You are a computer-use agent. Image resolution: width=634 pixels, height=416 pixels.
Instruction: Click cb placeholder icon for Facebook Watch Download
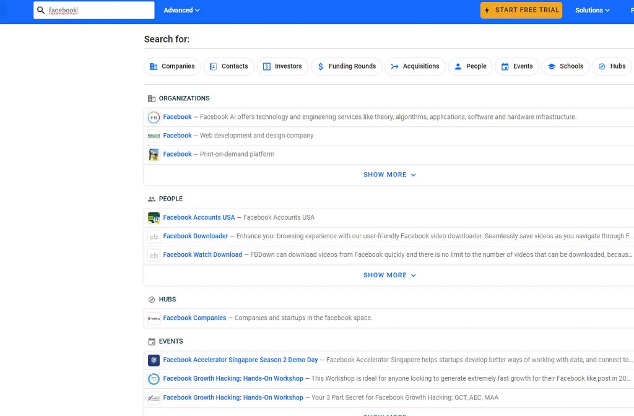tap(154, 255)
